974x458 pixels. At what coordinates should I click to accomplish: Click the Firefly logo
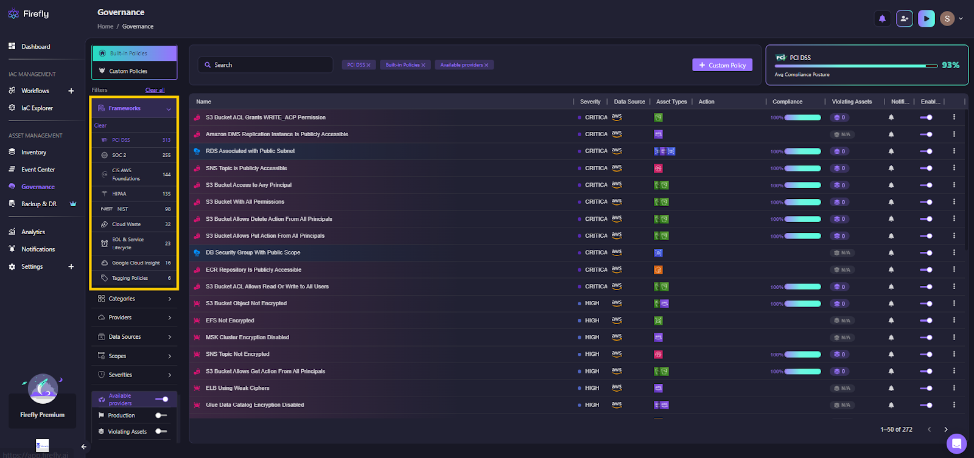pos(29,14)
